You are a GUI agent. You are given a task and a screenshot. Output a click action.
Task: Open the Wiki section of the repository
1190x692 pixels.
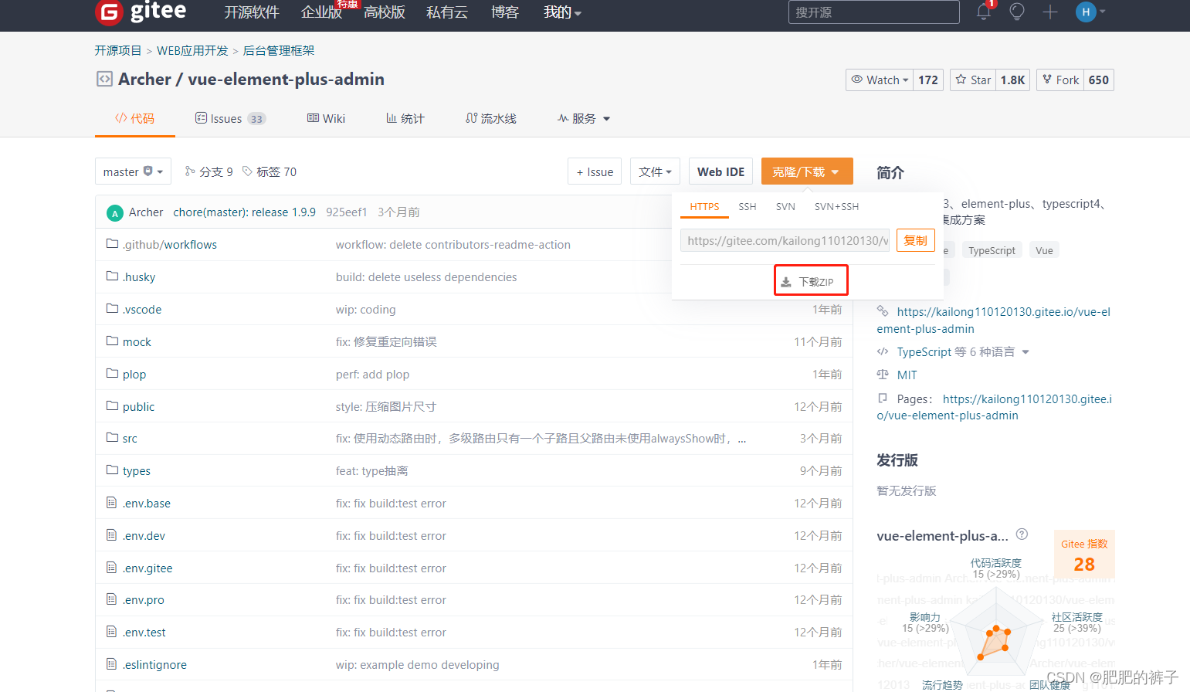point(326,118)
